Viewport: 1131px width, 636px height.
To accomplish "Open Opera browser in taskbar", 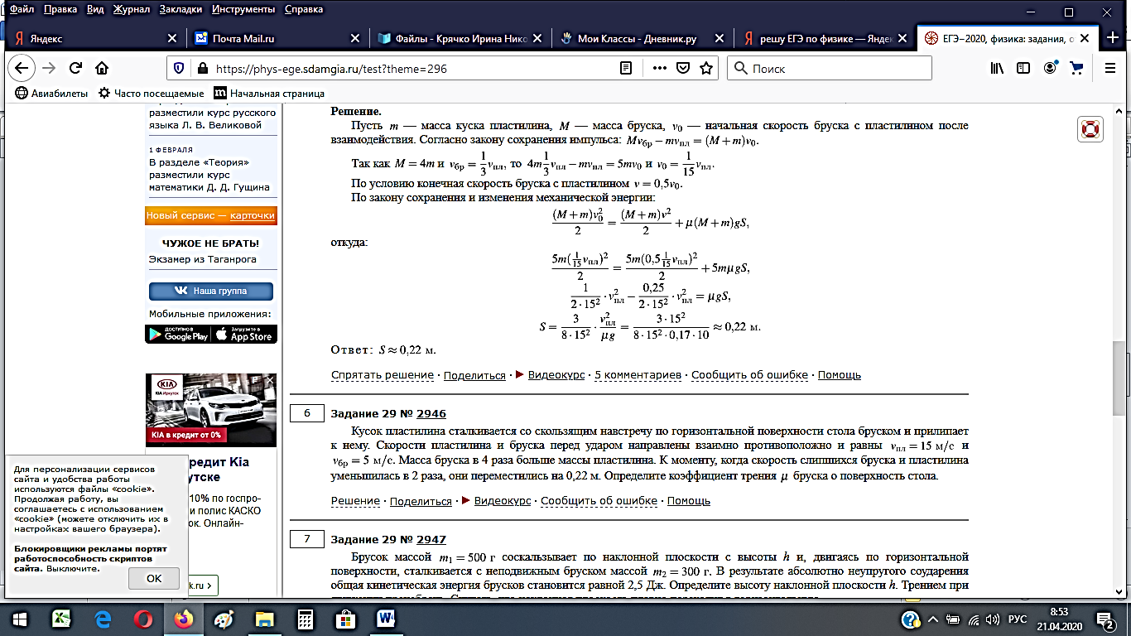I will (142, 619).
